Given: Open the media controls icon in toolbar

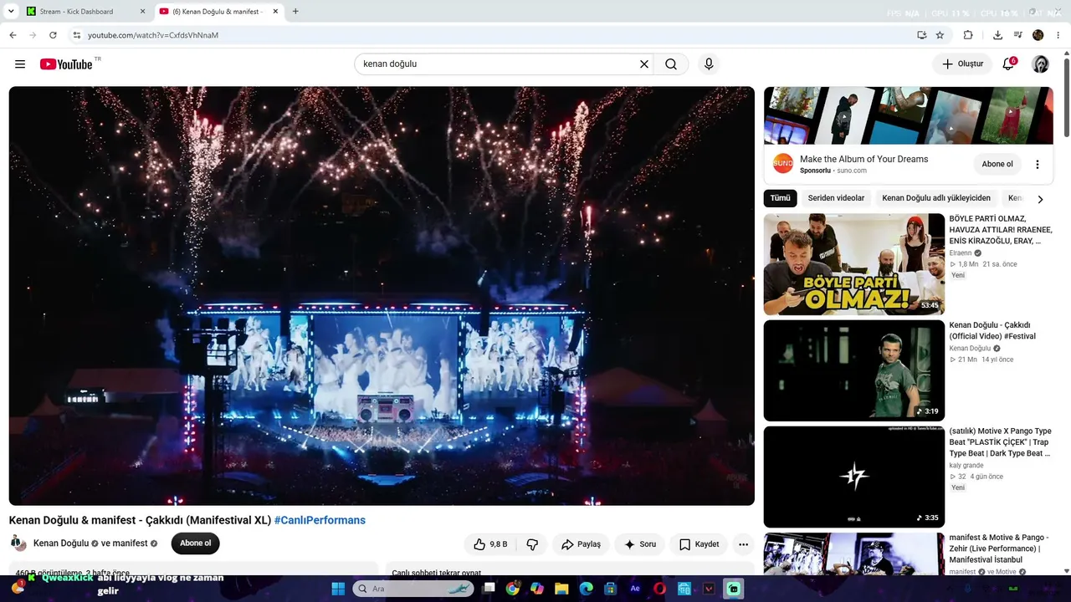Looking at the screenshot, I should [1017, 35].
